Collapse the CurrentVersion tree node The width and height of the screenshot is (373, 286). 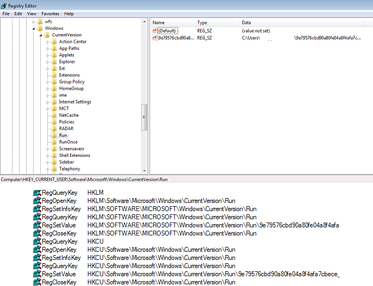41,35
